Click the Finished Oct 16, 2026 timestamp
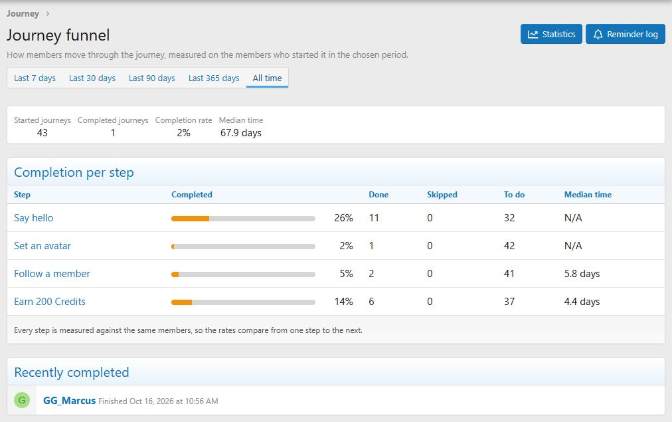Screen dimensions: 672x422 [x=158, y=401]
